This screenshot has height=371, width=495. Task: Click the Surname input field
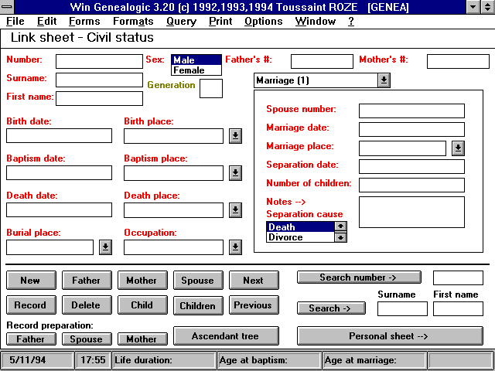[x=99, y=80]
